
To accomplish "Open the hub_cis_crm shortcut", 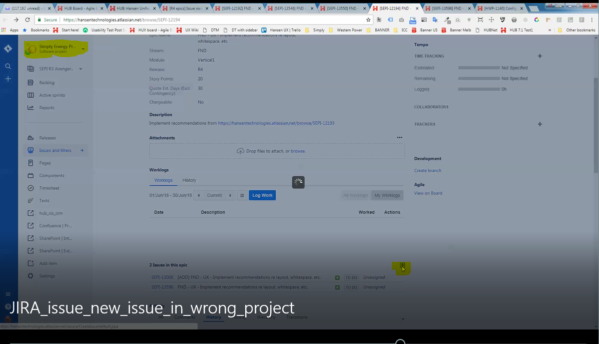I will coord(51,213).
